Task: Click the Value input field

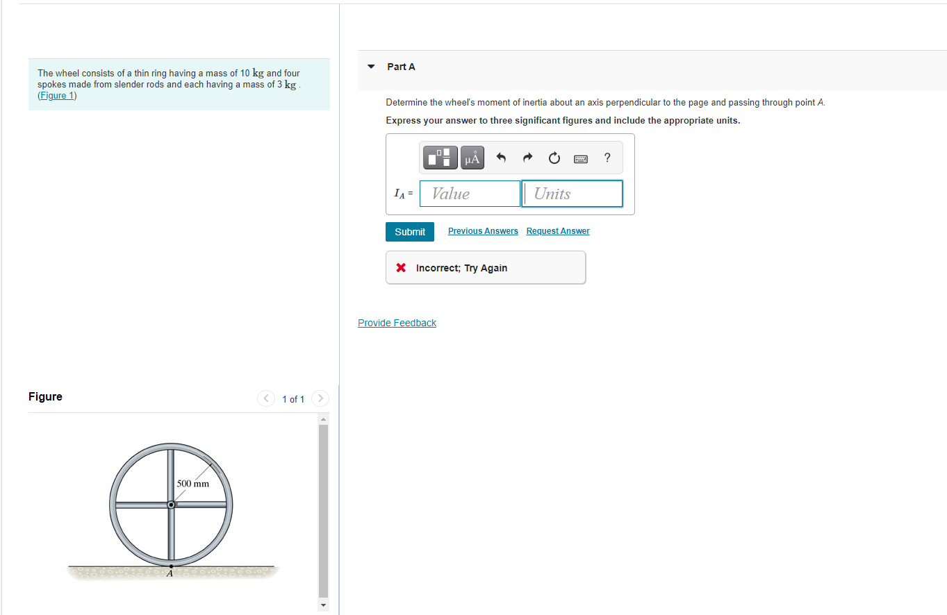Action: [470, 194]
